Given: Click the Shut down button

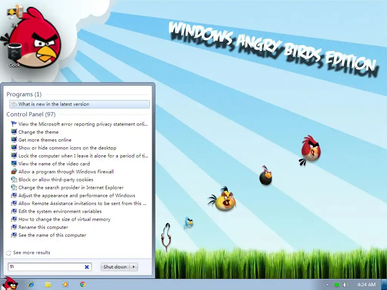Looking at the screenshot, I should coord(115,267).
